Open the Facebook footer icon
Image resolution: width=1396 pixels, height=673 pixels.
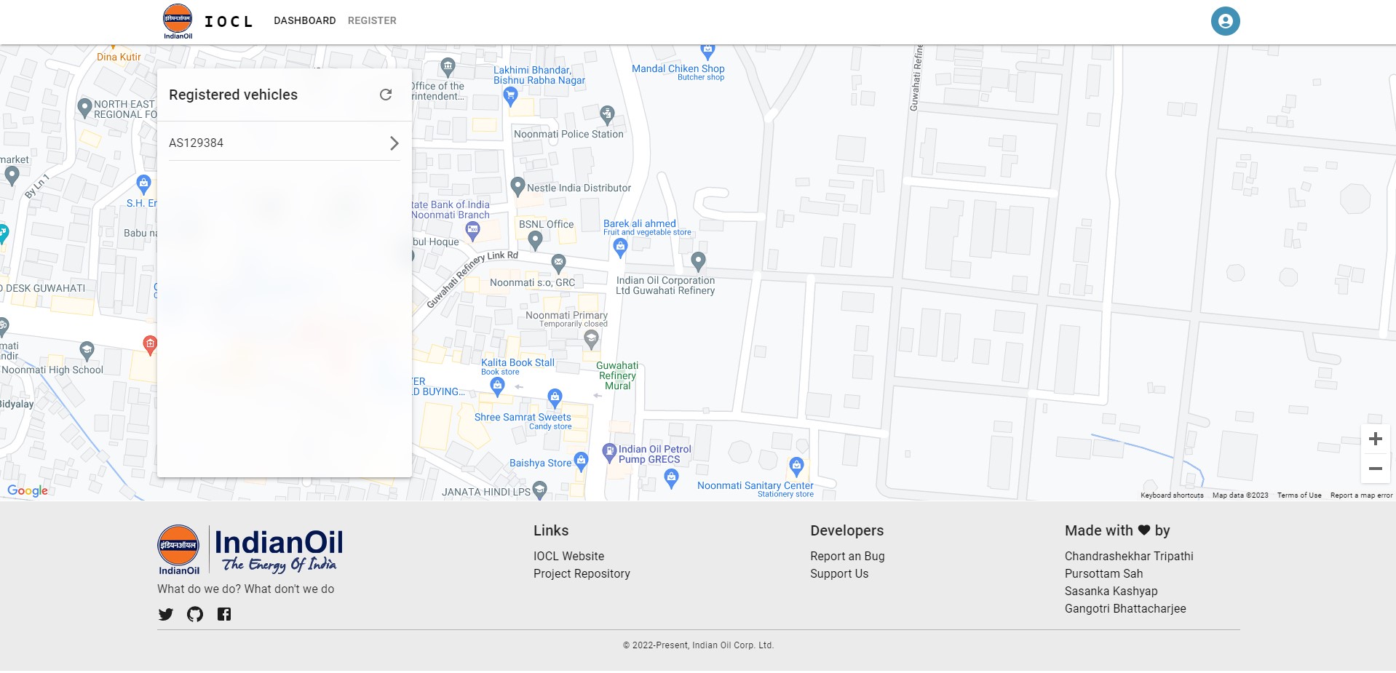point(224,614)
